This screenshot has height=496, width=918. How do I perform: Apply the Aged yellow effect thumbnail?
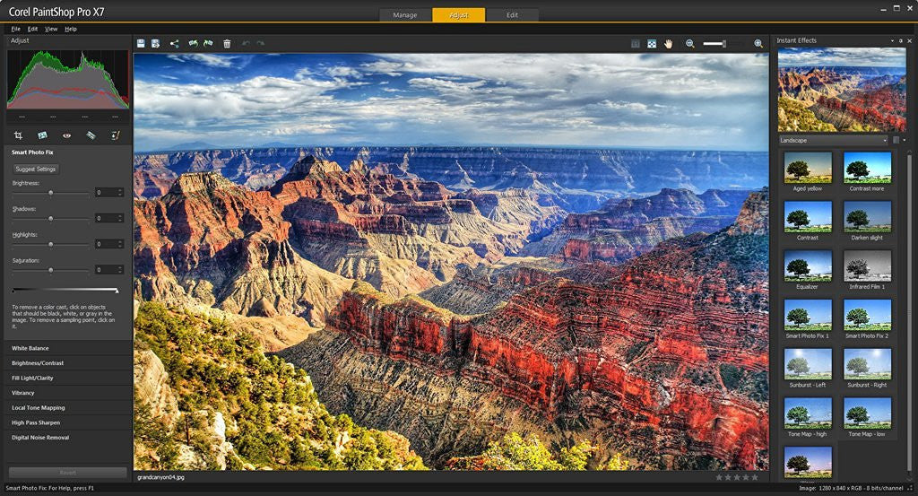pos(808,168)
